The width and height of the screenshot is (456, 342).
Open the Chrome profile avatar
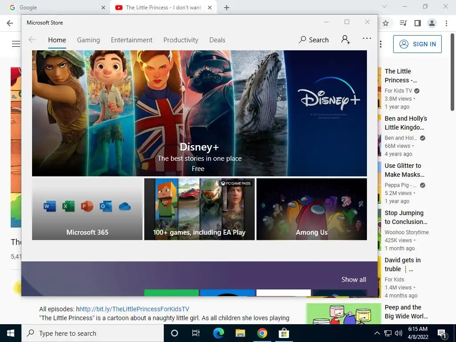click(x=432, y=23)
